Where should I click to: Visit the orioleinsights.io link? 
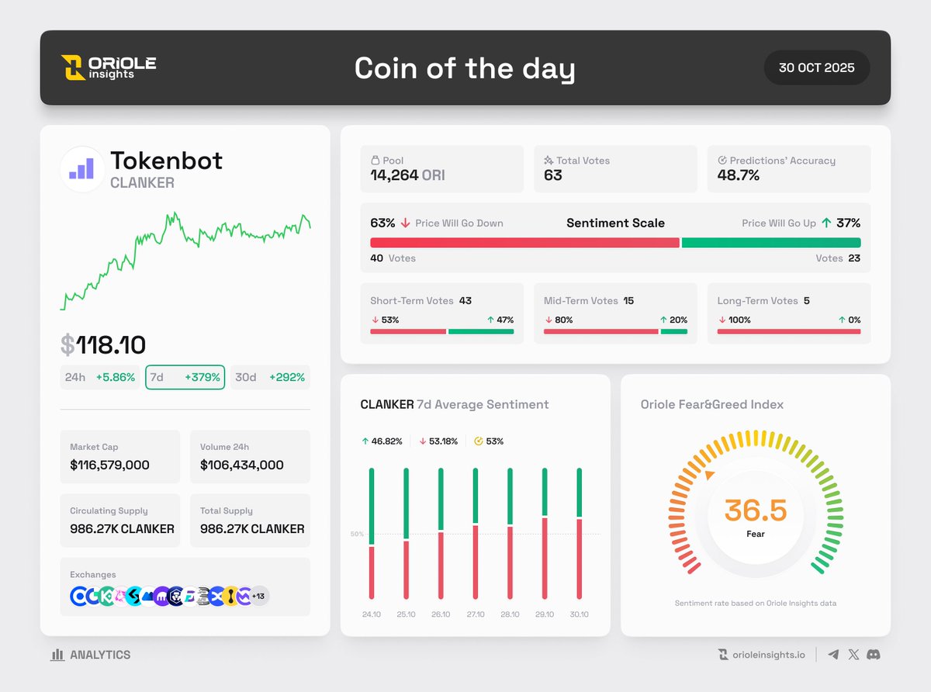769,655
